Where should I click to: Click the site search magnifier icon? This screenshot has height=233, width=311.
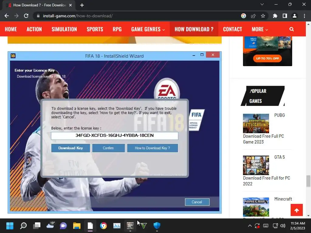click(292, 29)
